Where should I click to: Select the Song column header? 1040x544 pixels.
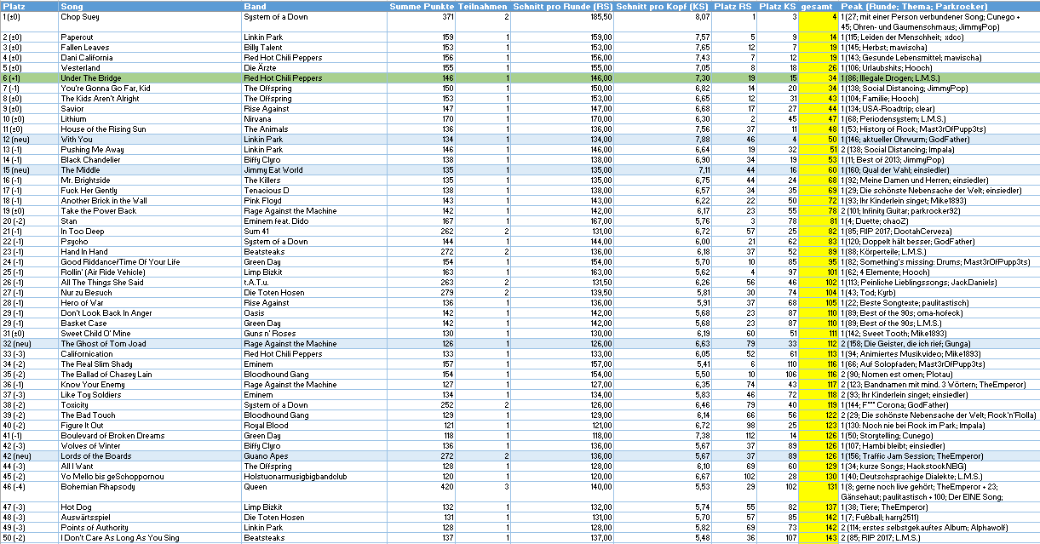[150, 6]
